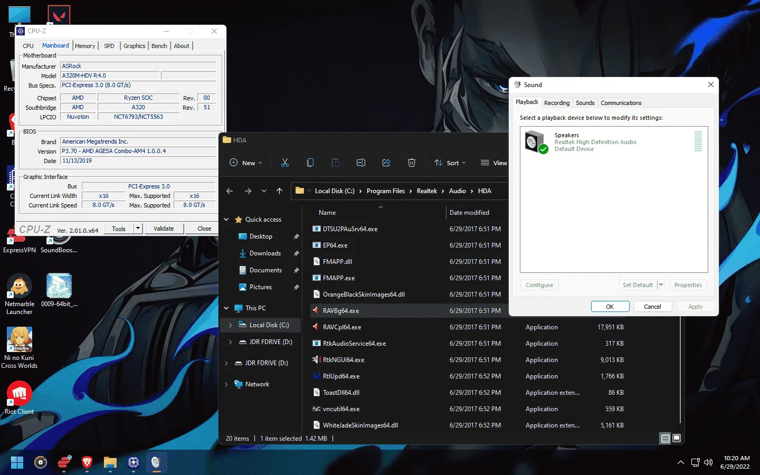Open the network icon in system tray
Viewport: 760px width, 475px height.
pyautogui.click(x=696, y=462)
